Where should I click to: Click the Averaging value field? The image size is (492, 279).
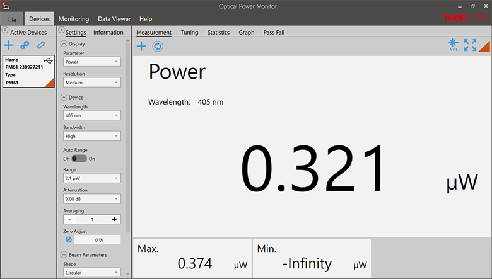click(92, 219)
